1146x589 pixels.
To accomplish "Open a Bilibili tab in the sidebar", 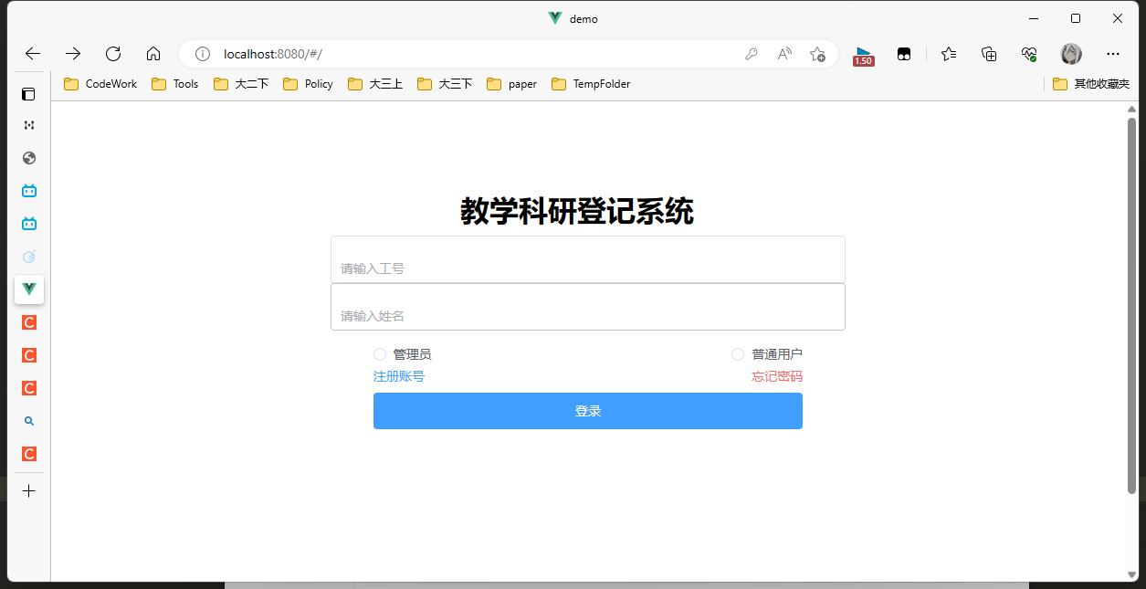I will 28,190.
